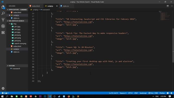Click Prettier in the status bar
174x98 pixels.
pyautogui.click(x=162, y=93)
